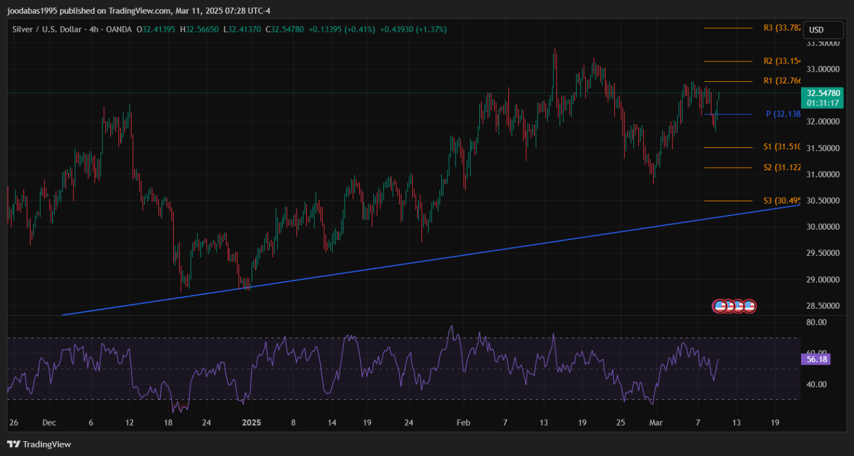Click the second US flag event icon
This screenshot has height=456, width=854.
(730, 306)
